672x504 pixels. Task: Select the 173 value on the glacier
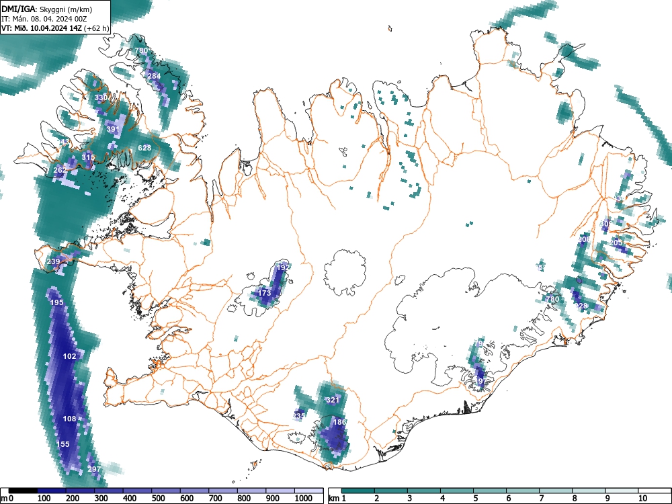click(264, 293)
